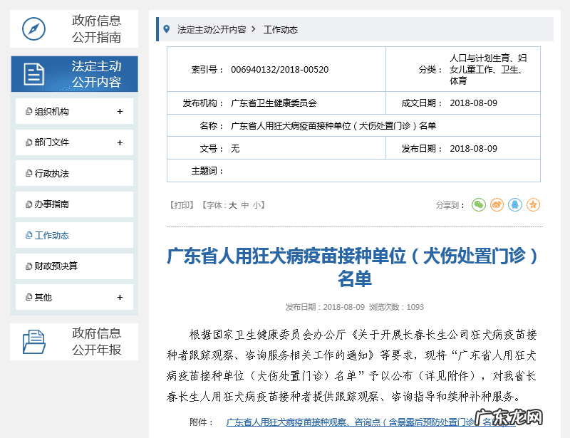Share the article via QQ
Screen dimensions: 570x438
515,204
